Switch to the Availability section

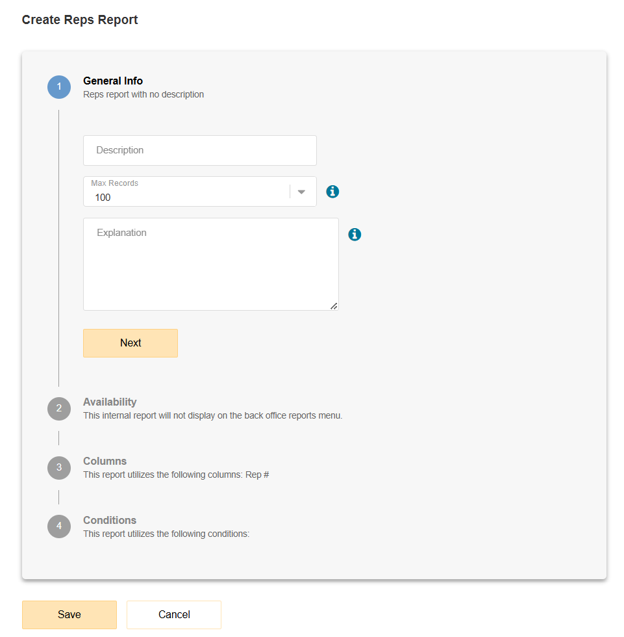(x=110, y=402)
